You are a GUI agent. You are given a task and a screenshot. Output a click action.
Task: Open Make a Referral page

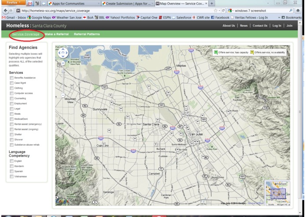57,34
